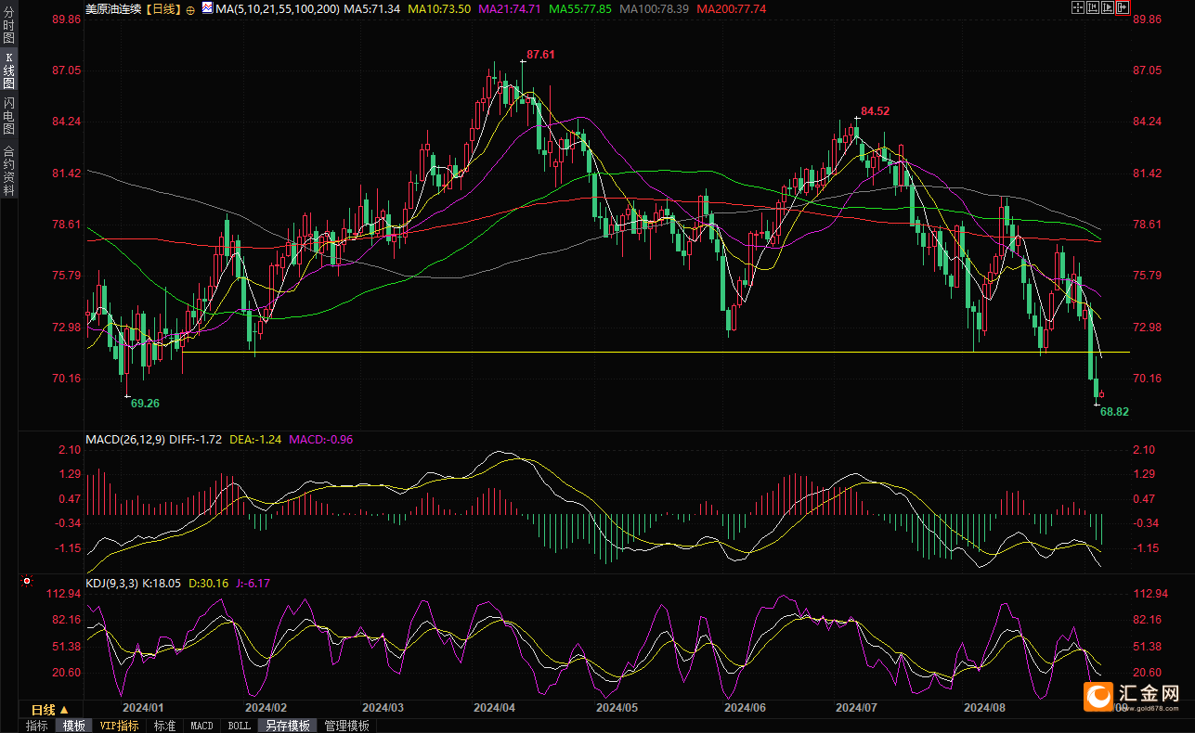Click the MA10:73.50 value
1195x733 pixels.
438,8
